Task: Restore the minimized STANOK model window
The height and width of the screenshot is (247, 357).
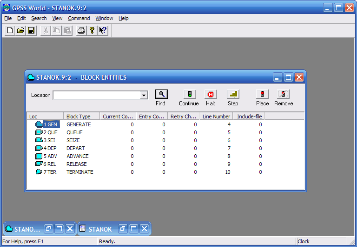Action: coord(123,228)
